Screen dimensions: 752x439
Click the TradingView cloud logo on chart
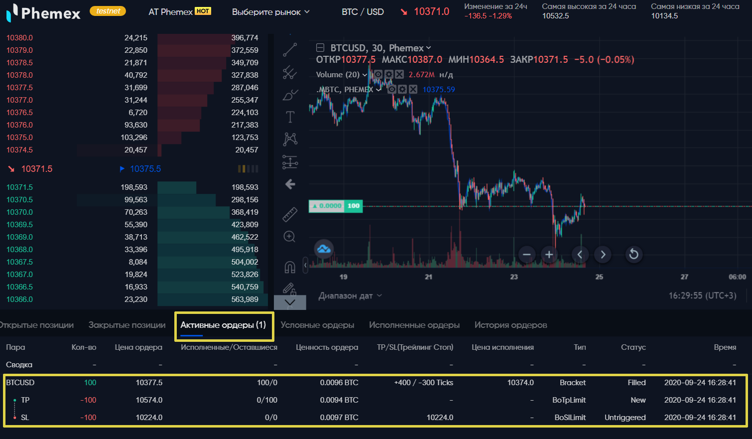324,249
